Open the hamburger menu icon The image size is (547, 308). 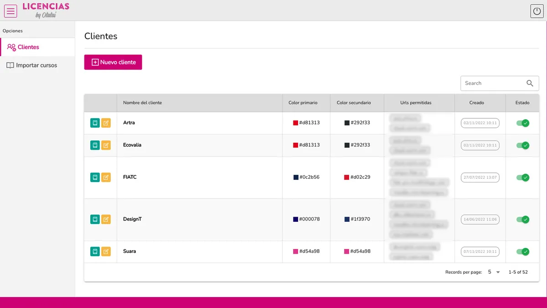(10, 10)
